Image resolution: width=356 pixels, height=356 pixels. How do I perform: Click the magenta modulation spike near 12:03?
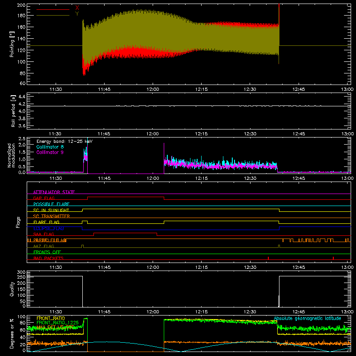click(164, 158)
